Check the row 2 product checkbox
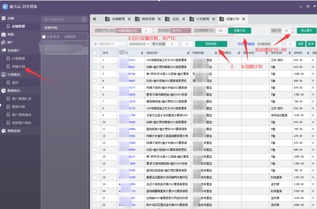317x209 pixels. 94,67
